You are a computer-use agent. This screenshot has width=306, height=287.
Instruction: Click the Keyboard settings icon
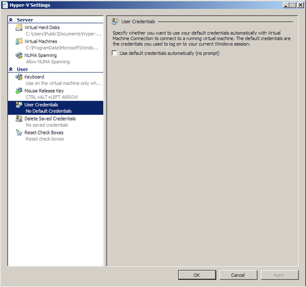tap(19, 77)
